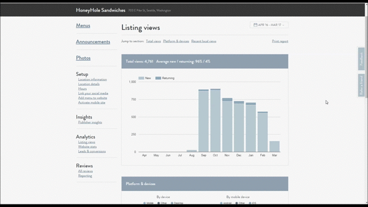Click the Jul x-axis label
368x207 pixels.
(180, 155)
